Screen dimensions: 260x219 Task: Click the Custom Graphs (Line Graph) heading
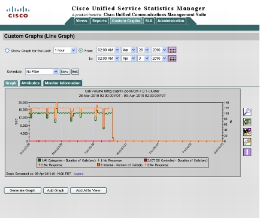tap(40, 36)
